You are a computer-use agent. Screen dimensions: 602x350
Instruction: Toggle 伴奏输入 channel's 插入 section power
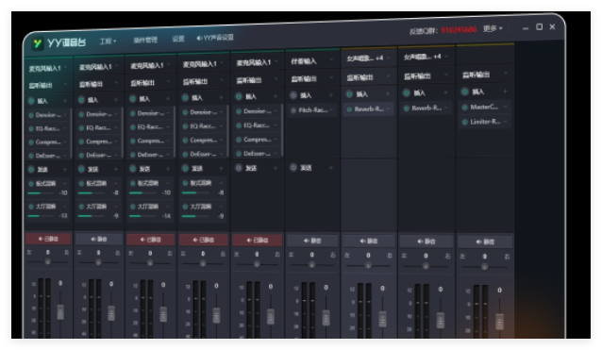(x=293, y=95)
